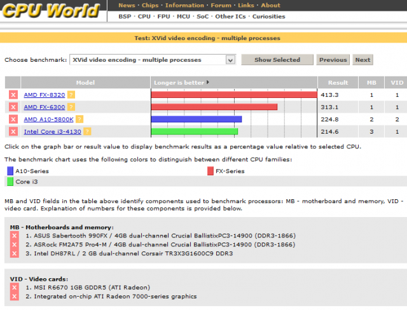
Task: Click the Next benchmark button
Action: [362, 60]
